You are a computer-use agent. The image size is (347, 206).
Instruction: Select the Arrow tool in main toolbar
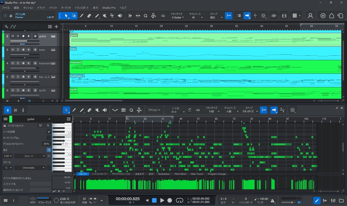click(x=66, y=16)
